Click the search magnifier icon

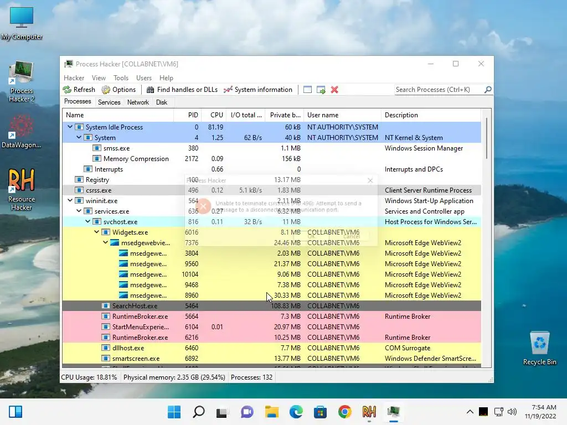point(488,89)
